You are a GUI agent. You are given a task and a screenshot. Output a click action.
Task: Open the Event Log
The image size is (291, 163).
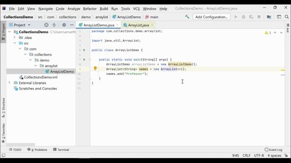click(x=273, y=149)
